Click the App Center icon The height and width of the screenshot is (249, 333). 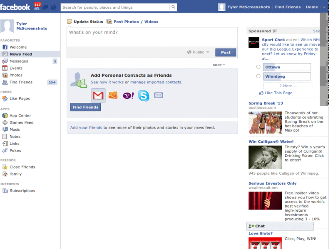coord(5,116)
